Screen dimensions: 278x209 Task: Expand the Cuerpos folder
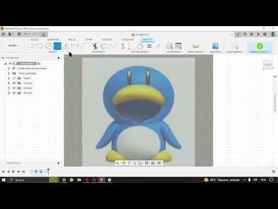click(9, 83)
